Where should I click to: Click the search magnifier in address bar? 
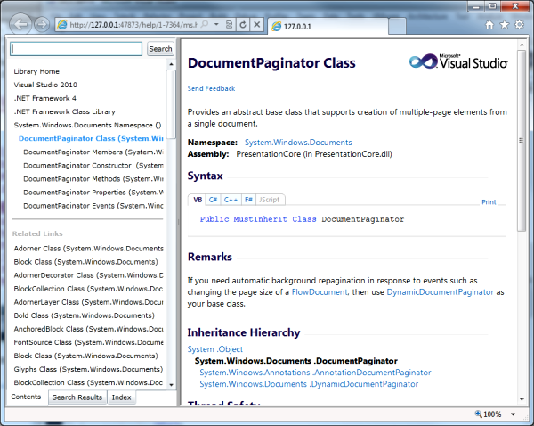(x=205, y=25)
